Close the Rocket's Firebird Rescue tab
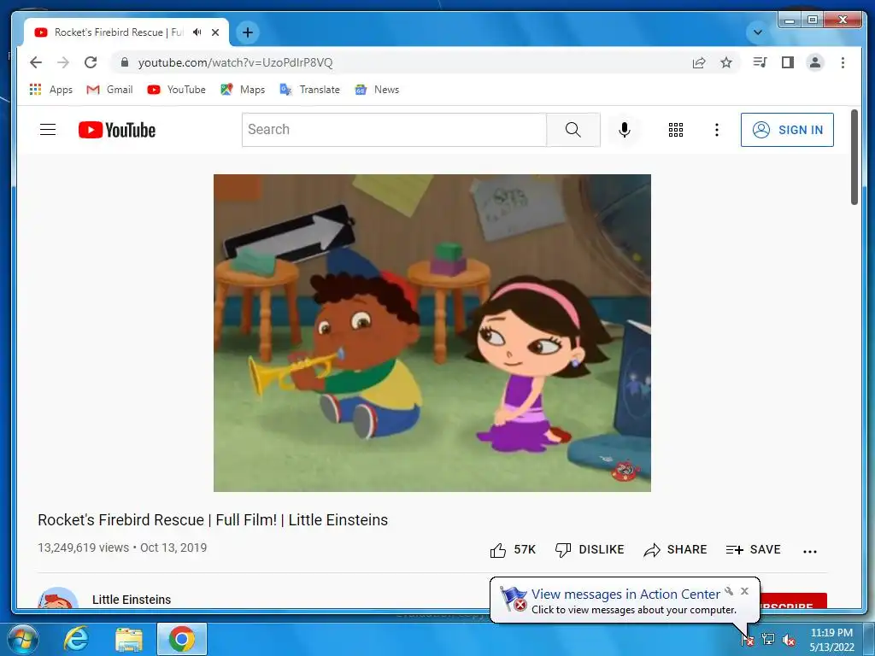This screenshot has height=656, width=875. pos(215,32)
